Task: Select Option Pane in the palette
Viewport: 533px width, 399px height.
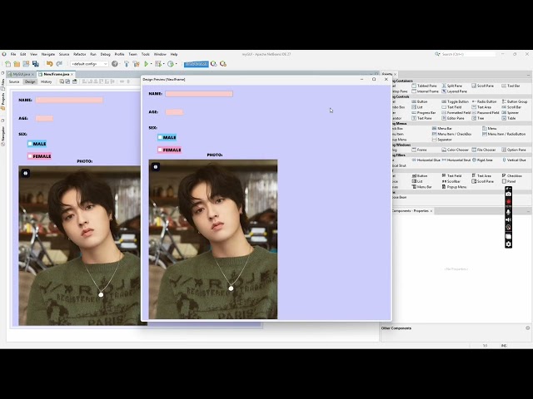Action: pyautogui.click(x=514, y=150)
